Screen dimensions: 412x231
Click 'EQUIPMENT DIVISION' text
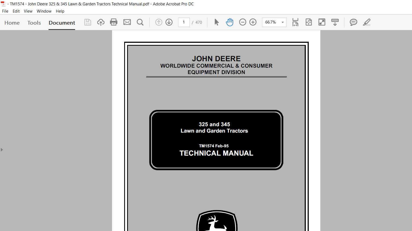[216, 72]
